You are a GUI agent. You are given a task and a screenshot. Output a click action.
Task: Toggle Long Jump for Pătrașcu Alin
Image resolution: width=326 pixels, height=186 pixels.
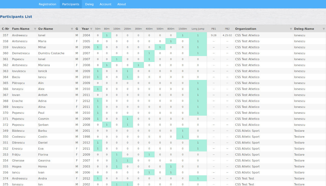click(x=198, y=83)
